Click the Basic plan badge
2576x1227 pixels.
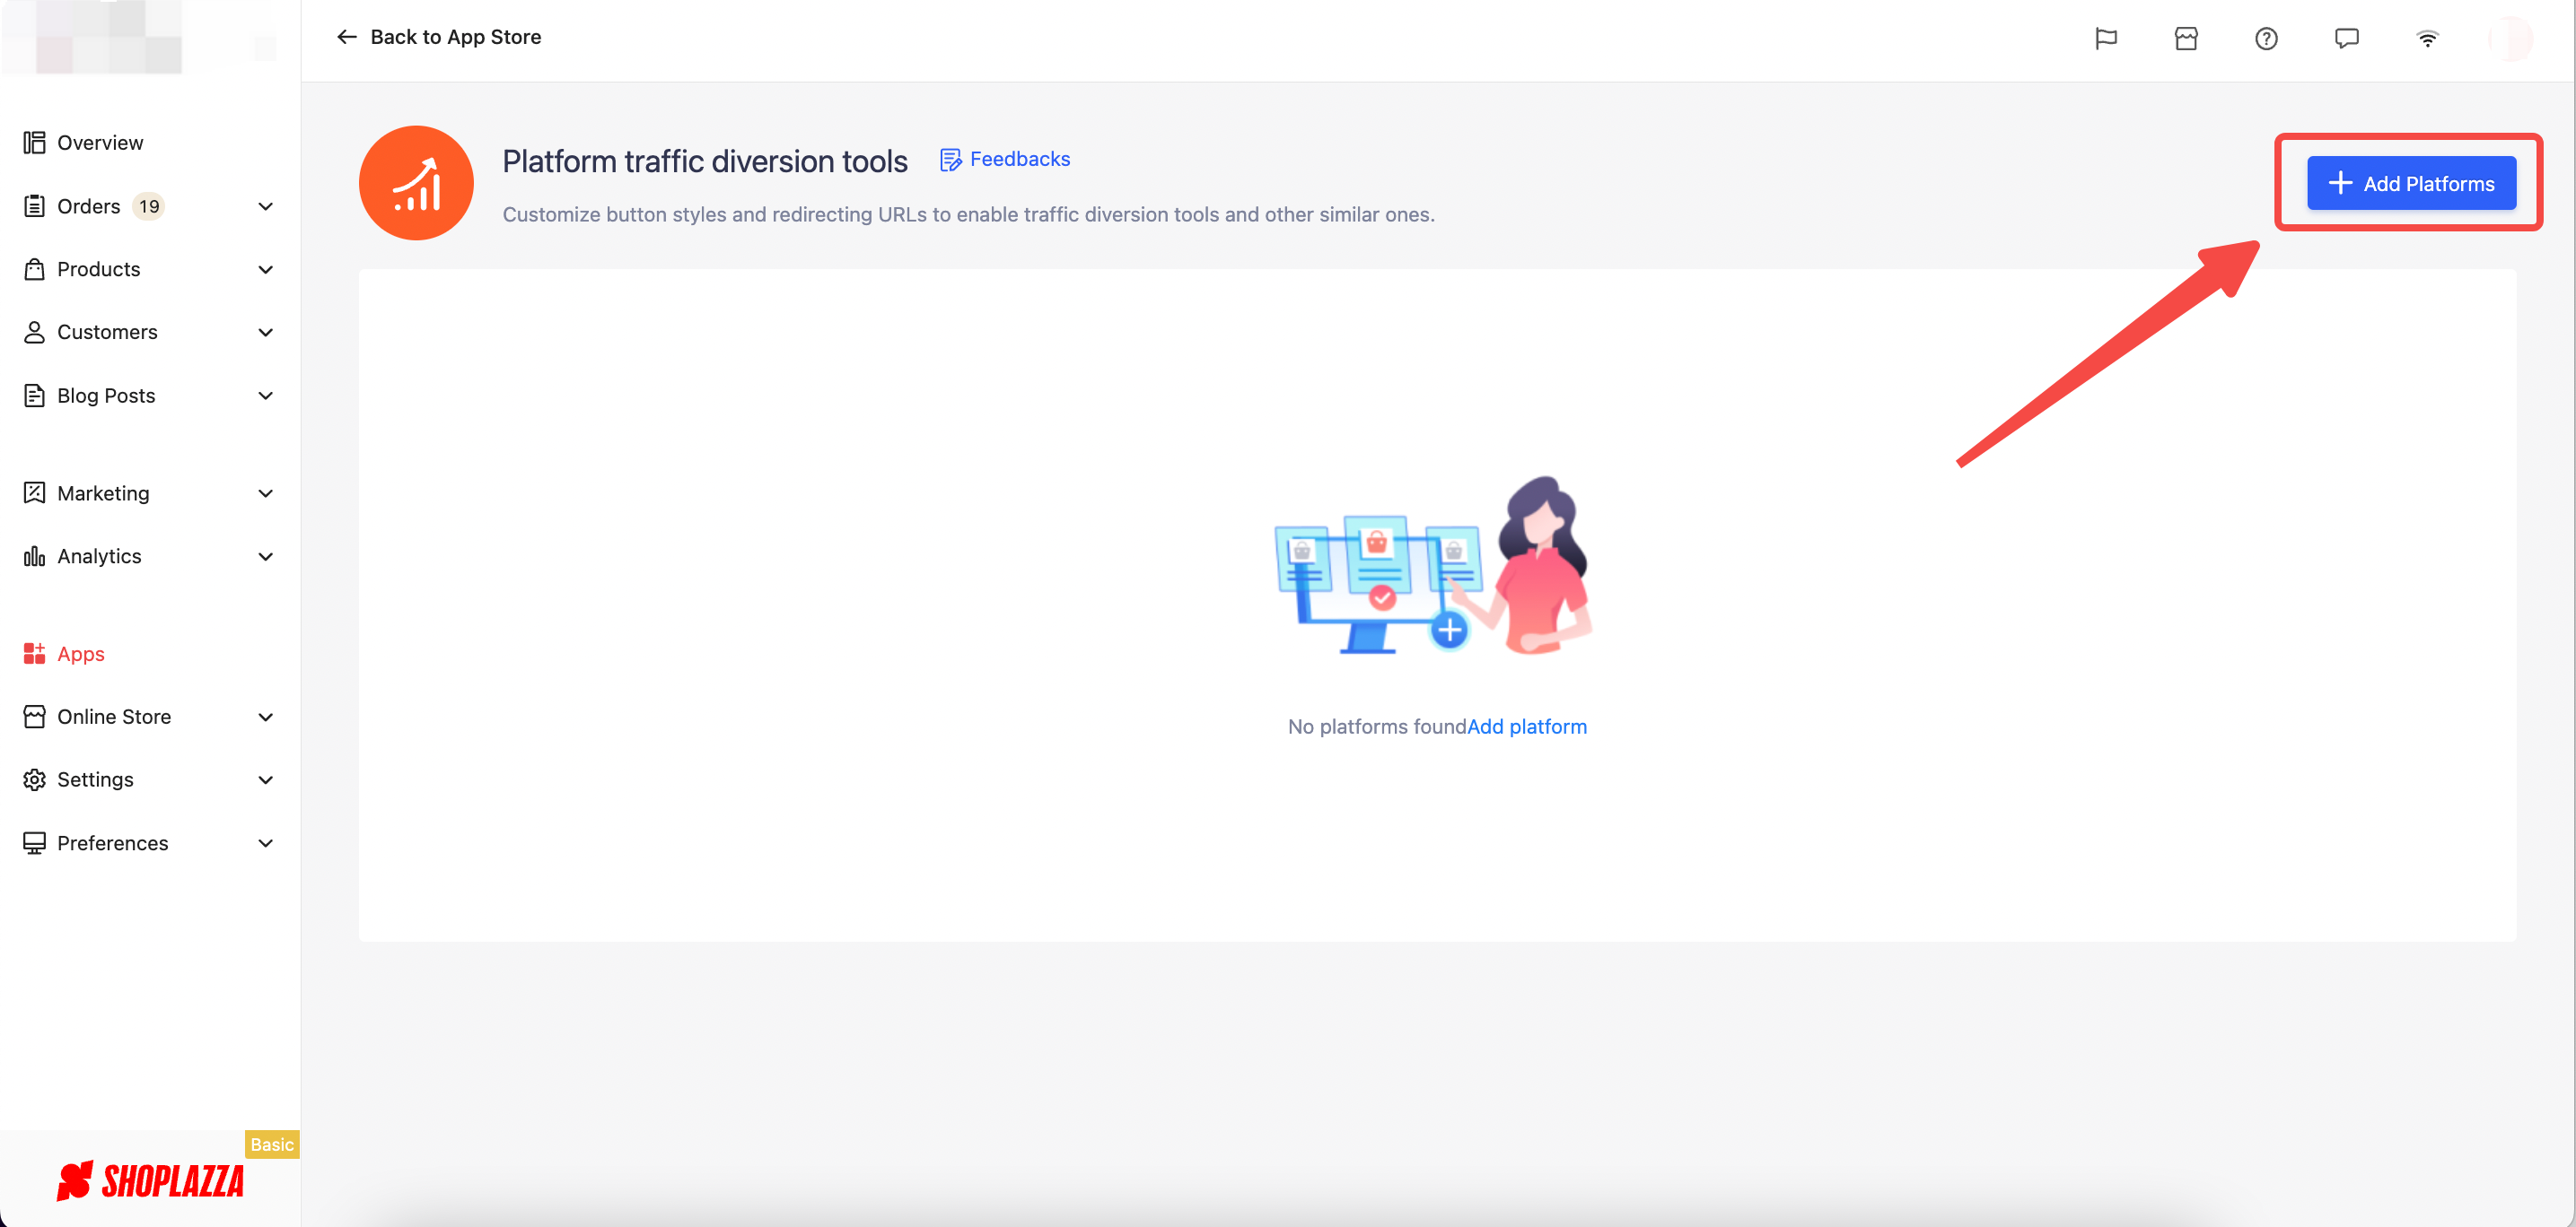pos(272,1144)
